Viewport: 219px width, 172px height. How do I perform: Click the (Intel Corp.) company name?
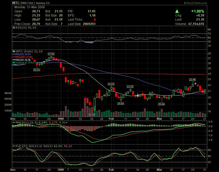pos(28,3)
